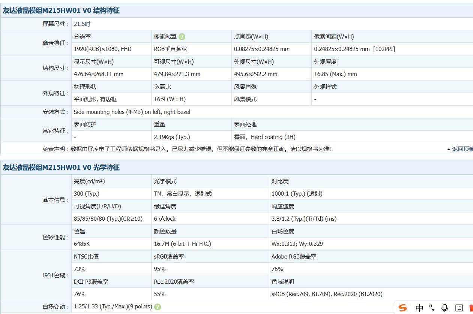The image size is (473, 314).
Task: Click the 友达液晶模组M215HW01 V0 光学特征 heading
Action: click(x=61, y=167)
